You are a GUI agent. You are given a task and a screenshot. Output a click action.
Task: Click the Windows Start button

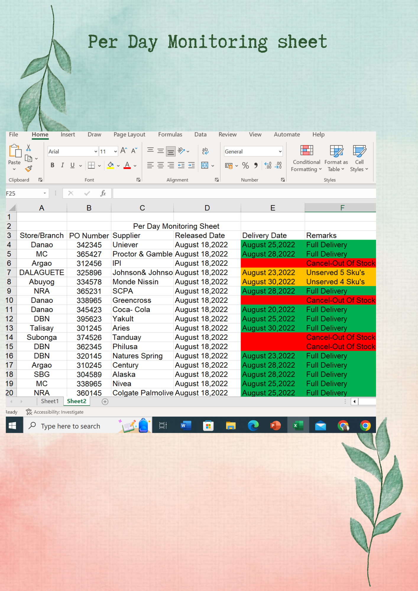point(12,426)
